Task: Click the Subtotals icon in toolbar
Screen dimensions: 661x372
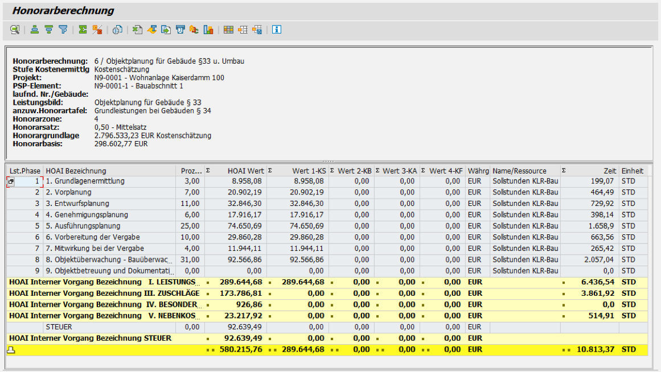Action: coord(97,30)
